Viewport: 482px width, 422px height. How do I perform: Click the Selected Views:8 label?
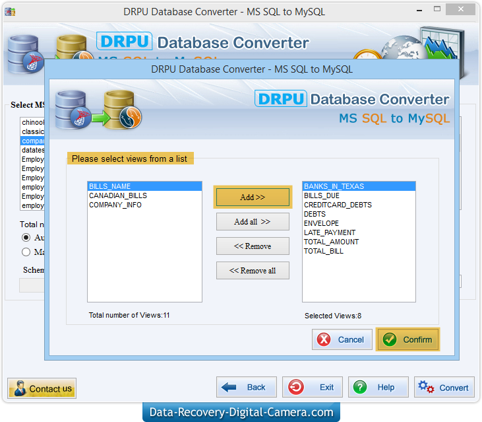point(333,316)
